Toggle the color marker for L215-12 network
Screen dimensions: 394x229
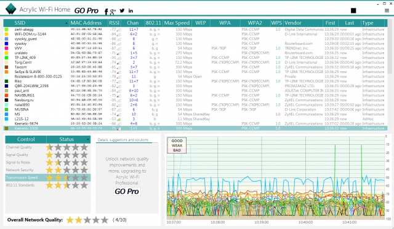click(7, 118)
